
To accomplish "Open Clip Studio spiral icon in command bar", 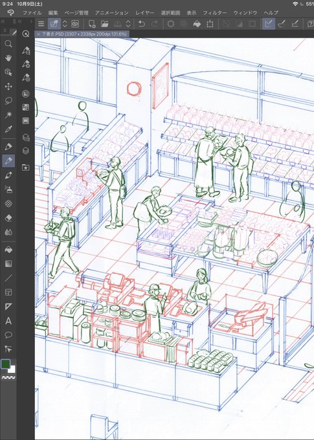I will (75, 24).
